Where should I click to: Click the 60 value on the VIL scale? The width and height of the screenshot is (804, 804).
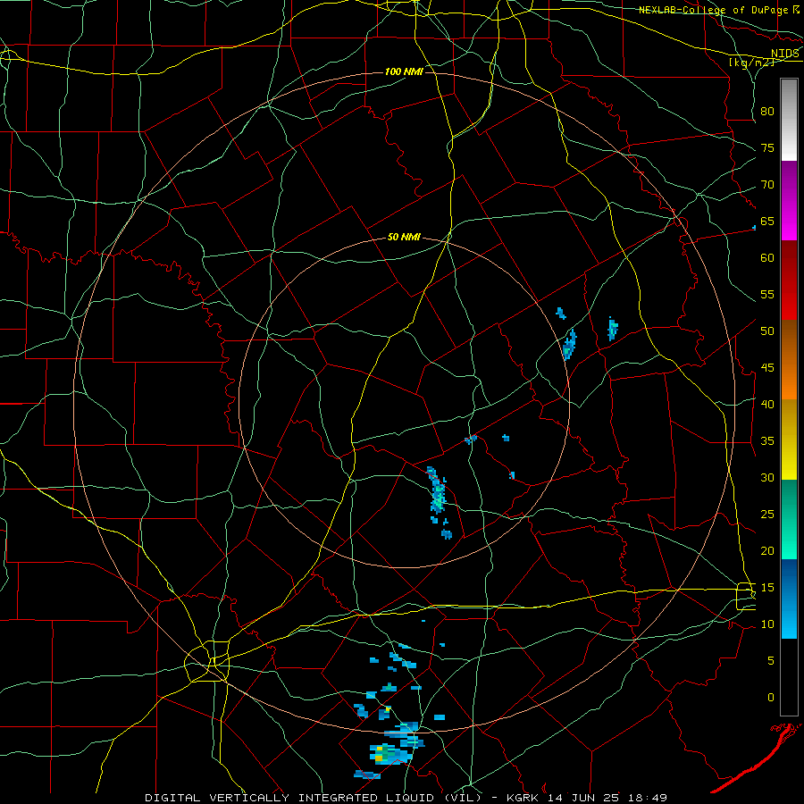767,258
